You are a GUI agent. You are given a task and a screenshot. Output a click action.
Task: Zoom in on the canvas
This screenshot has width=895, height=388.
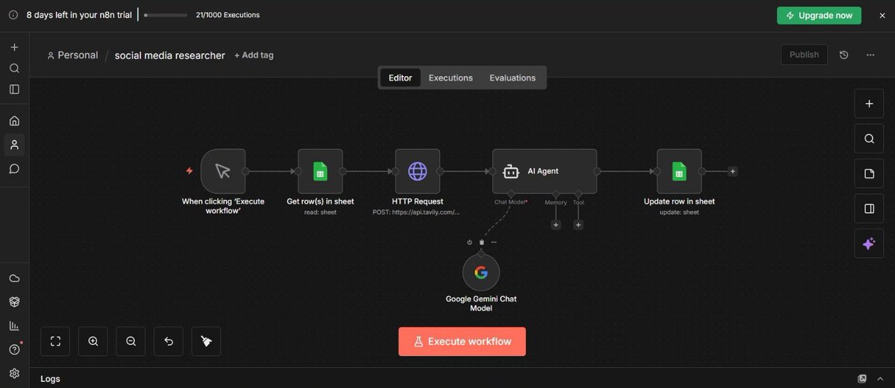pos(93,341)
